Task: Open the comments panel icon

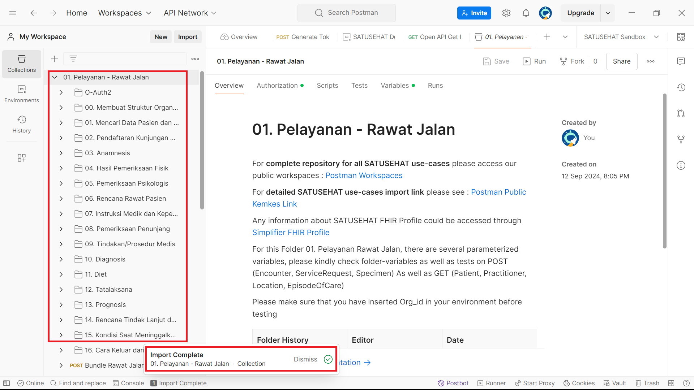Action: coord(681,61)
